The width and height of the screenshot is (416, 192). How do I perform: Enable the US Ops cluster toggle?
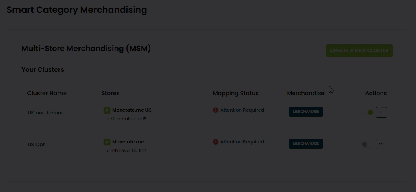pyautogui.click(x=367, y=144)
